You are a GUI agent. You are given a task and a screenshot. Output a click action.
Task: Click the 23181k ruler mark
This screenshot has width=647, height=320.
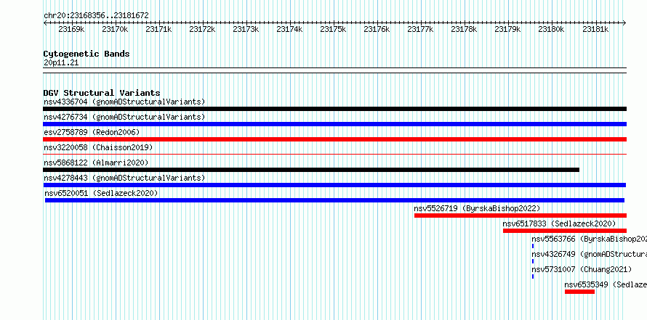(595, 29)
